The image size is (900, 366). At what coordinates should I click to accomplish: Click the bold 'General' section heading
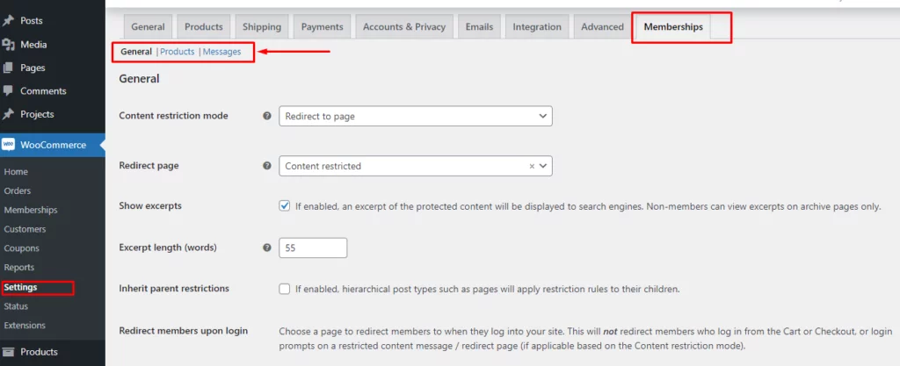pyautogui.click(x=139, y=79)
